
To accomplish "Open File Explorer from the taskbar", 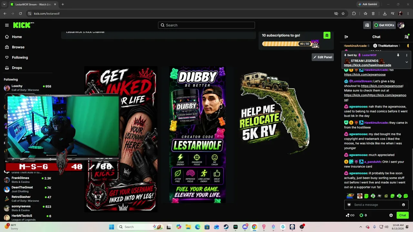I will click(188, 227).
